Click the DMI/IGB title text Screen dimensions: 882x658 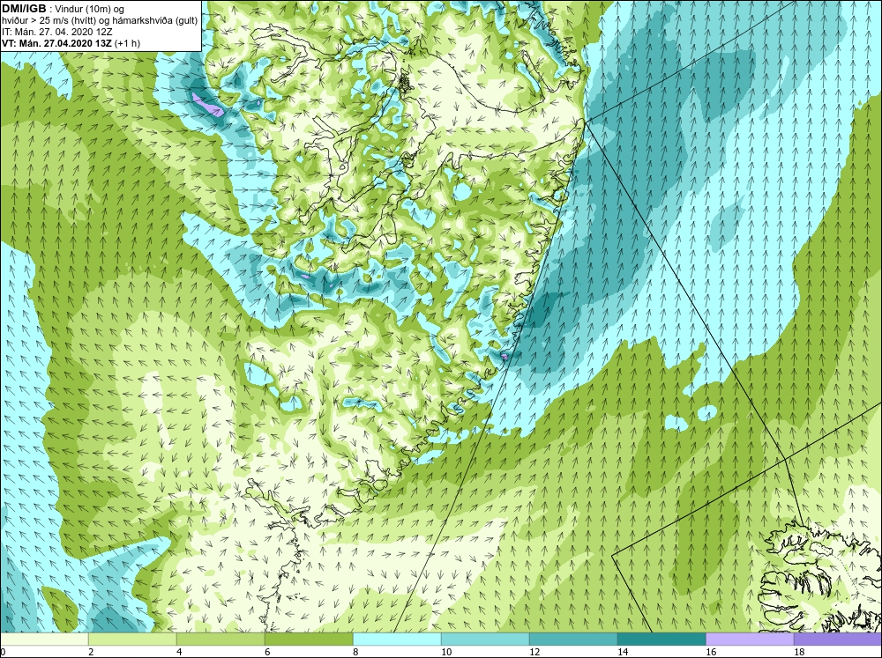click(x=24, y=9)
